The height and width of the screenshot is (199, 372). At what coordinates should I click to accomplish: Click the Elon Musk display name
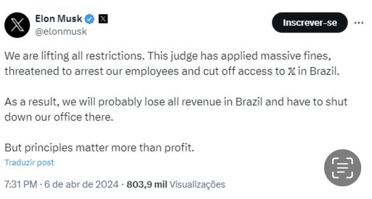(x=58, y=19)
